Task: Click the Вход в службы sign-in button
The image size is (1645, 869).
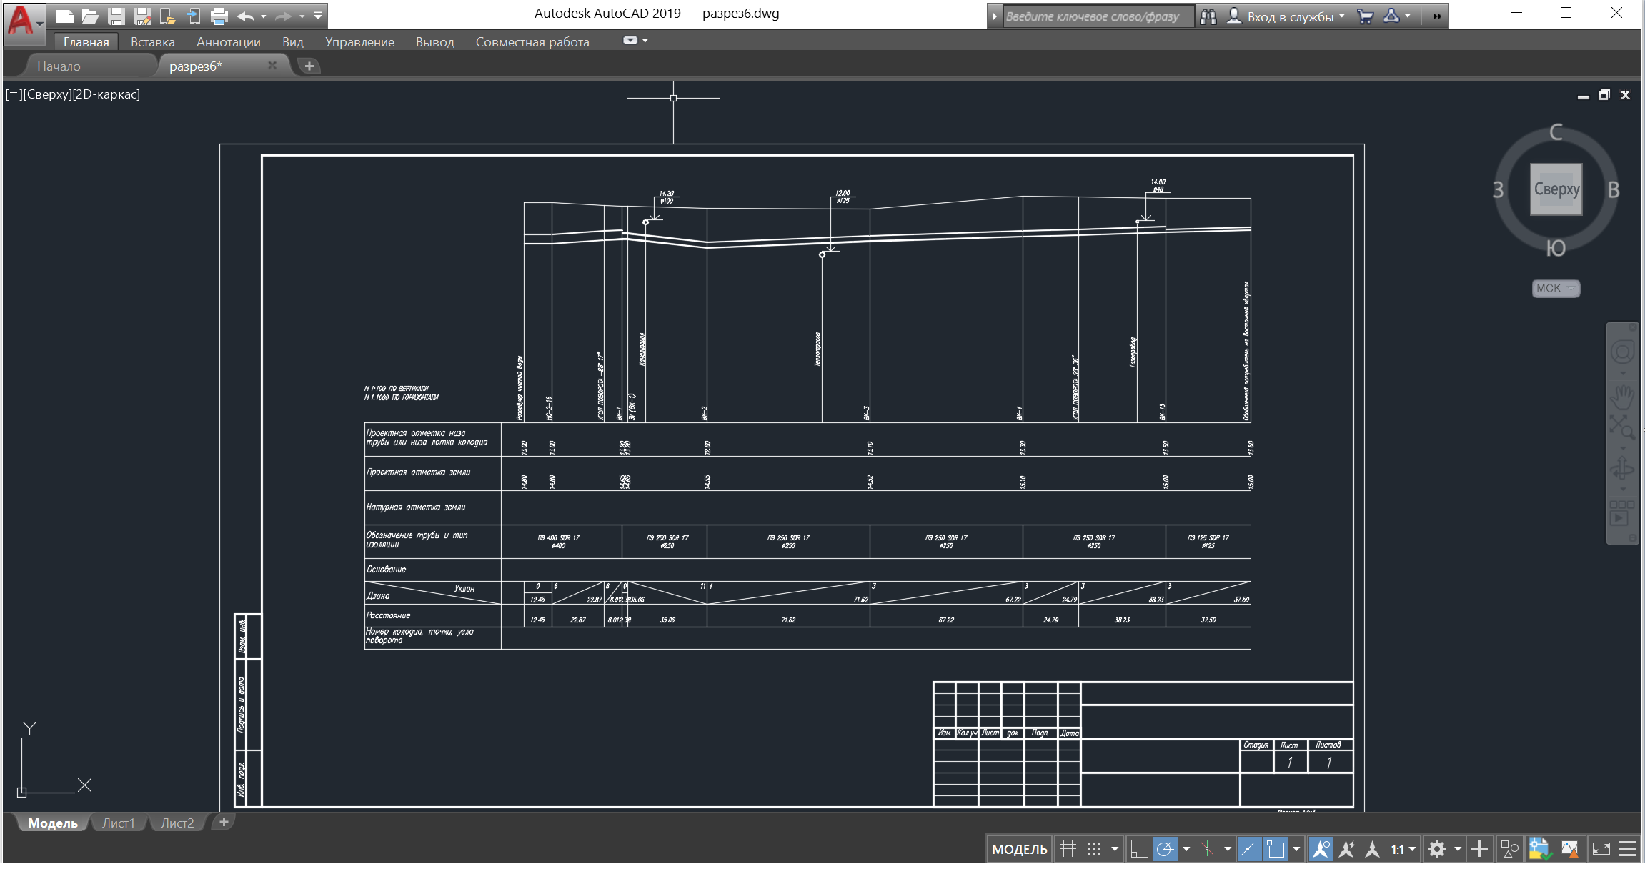Action: point(1289,16)
